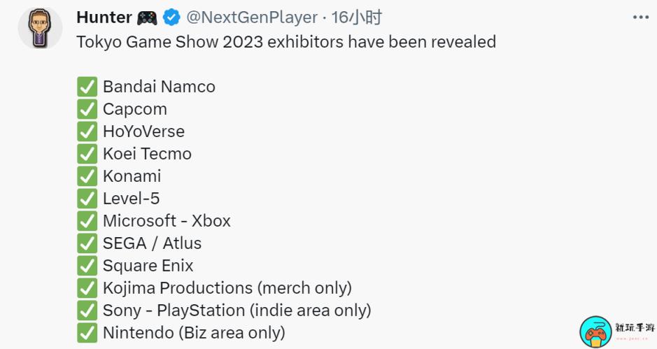Click the green checkmark beside Konami
Screen dimensions: 657x349
click(87, 176)
